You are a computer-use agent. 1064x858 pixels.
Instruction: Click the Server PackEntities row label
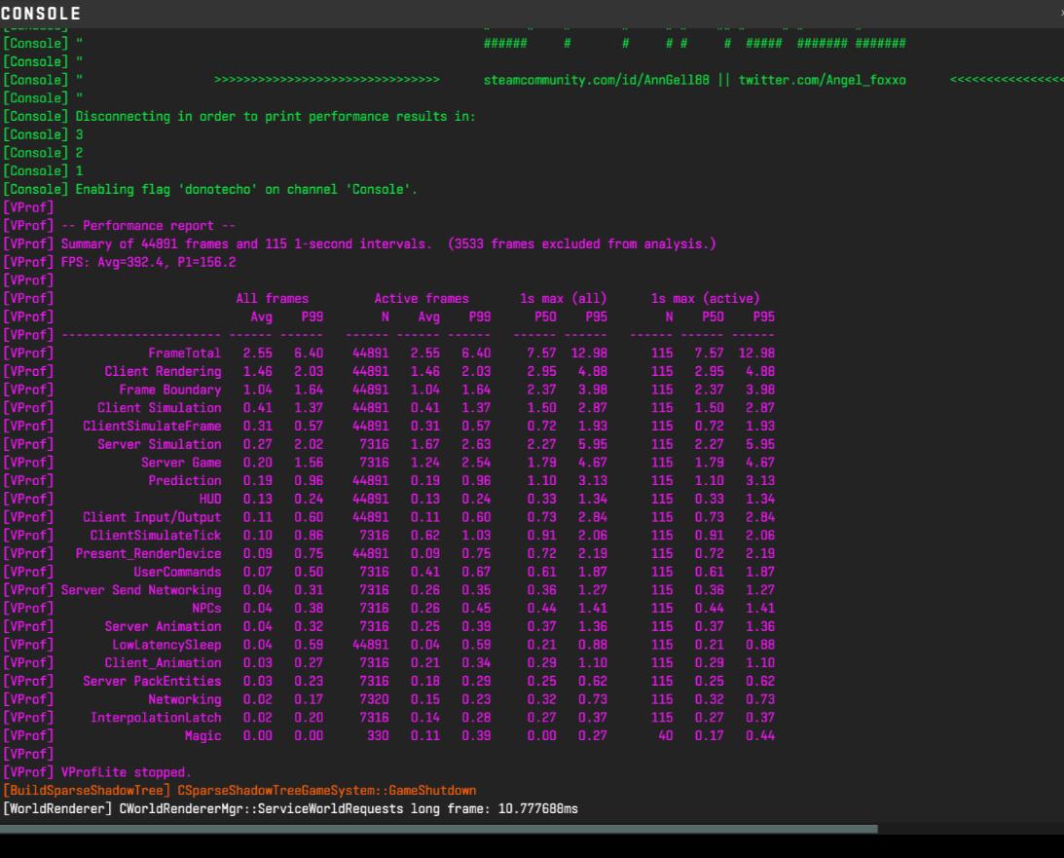(x=152, y=681)
